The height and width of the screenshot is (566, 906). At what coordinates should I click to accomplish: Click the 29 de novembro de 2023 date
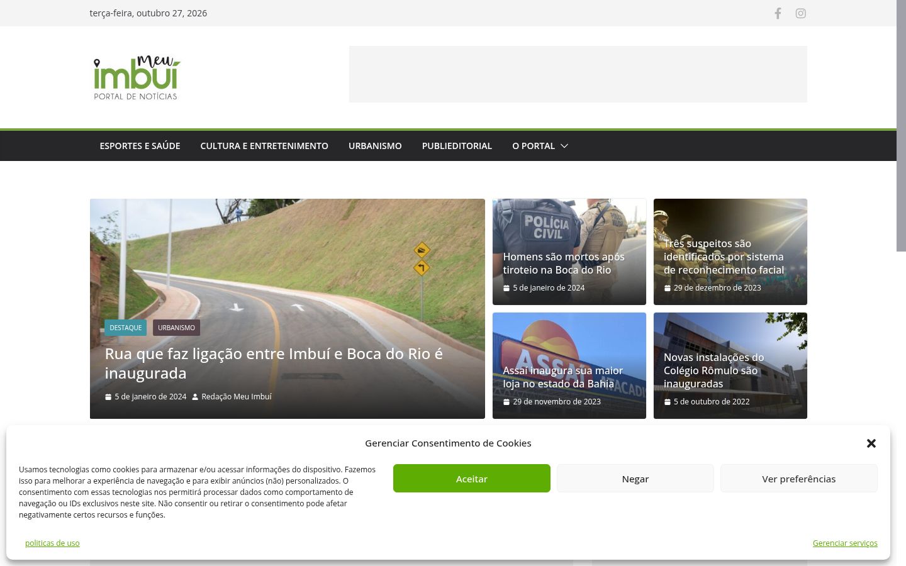557,402
